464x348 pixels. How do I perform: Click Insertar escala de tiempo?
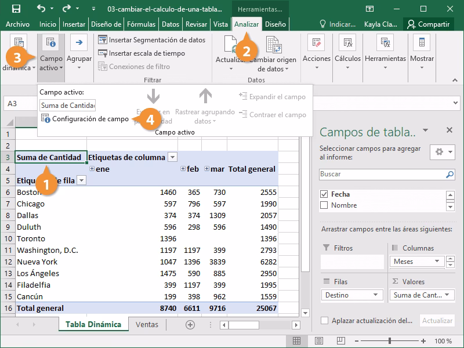[142, 53]
